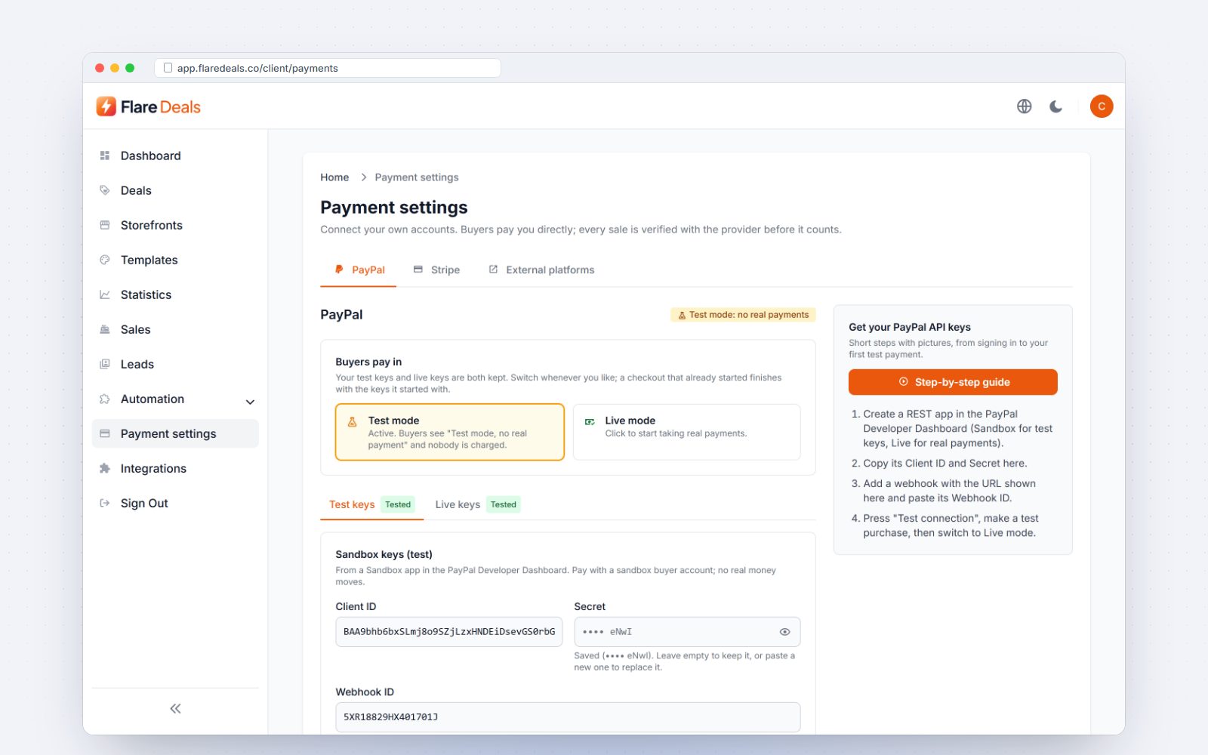Open Deals in the sidebar
This screenshot has height=755, width=1208.
175,190
